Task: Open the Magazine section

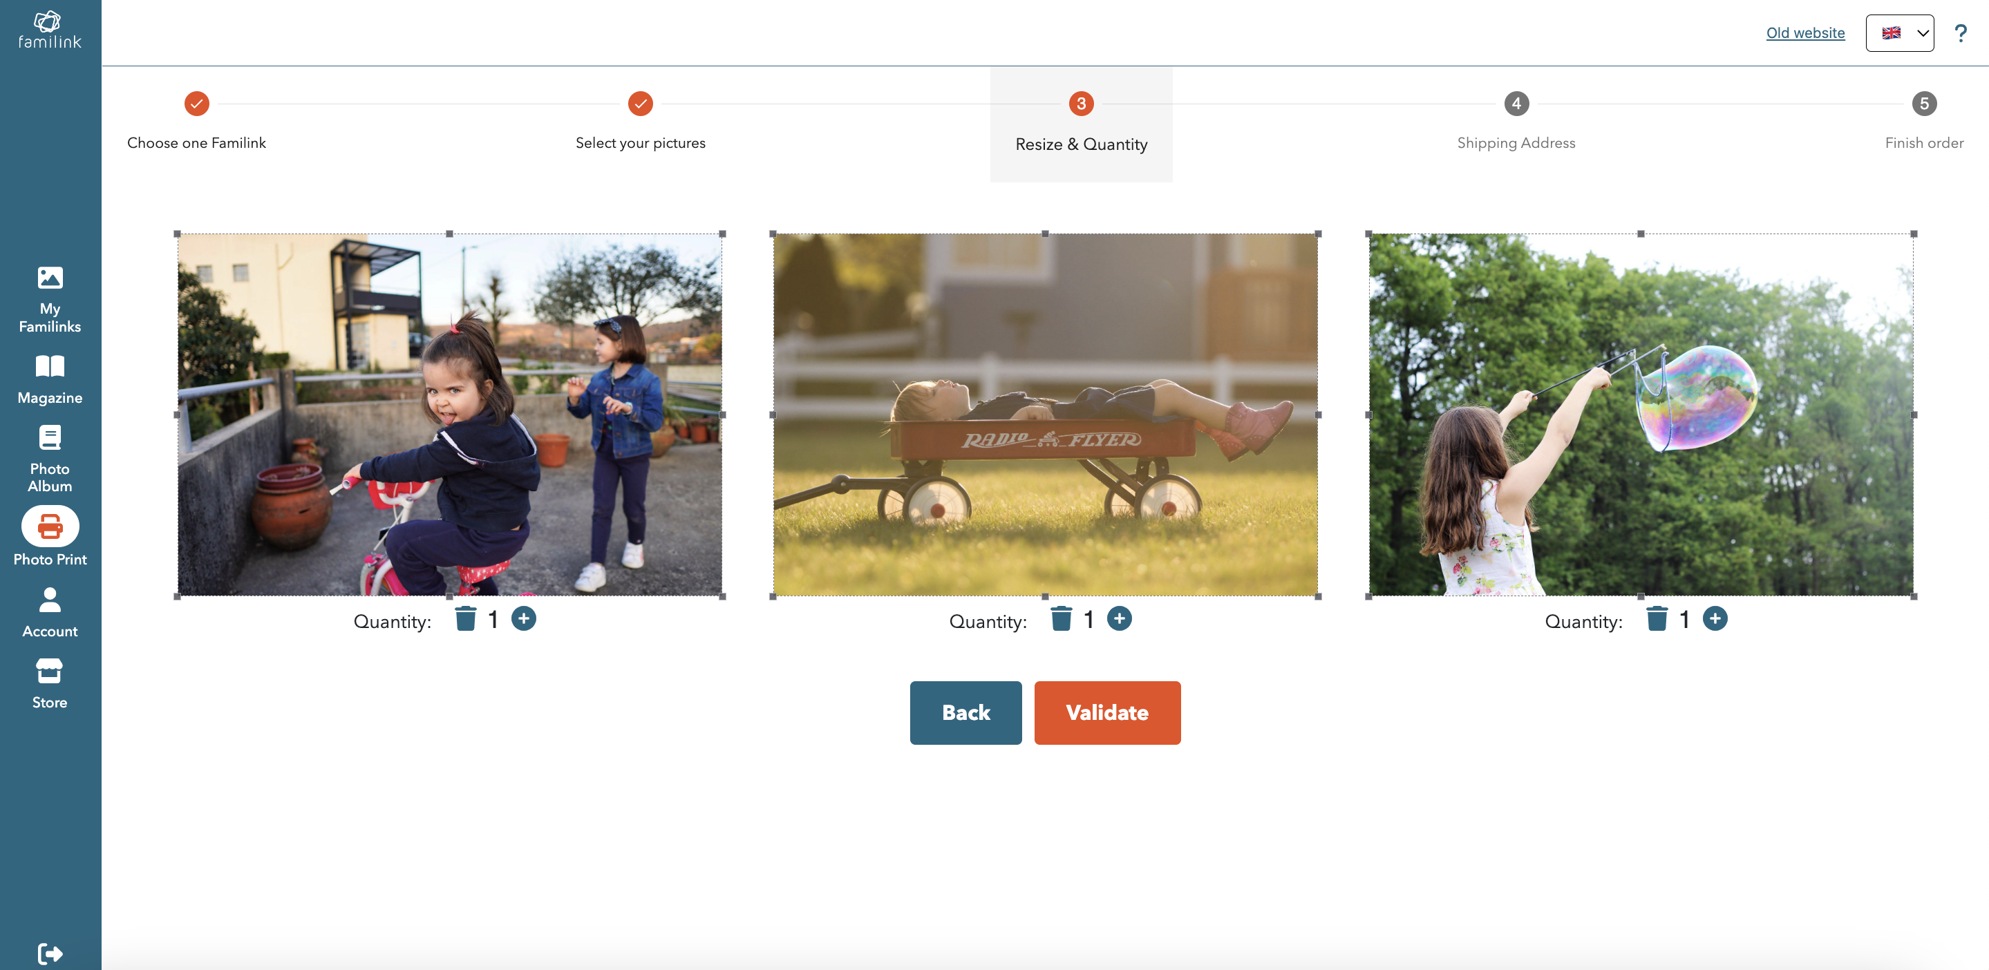Action: click(x=50, y=379)
